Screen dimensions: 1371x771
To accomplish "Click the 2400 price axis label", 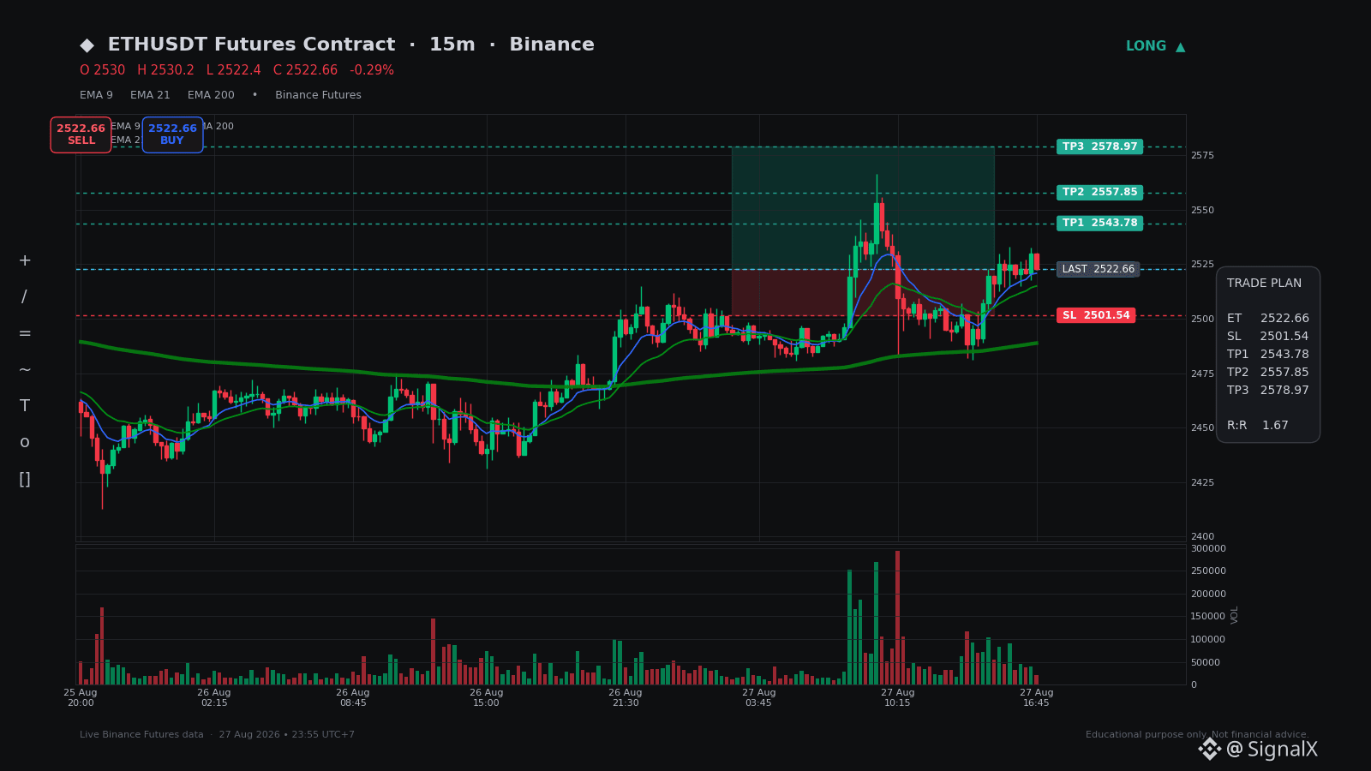I will (1202, 537).
